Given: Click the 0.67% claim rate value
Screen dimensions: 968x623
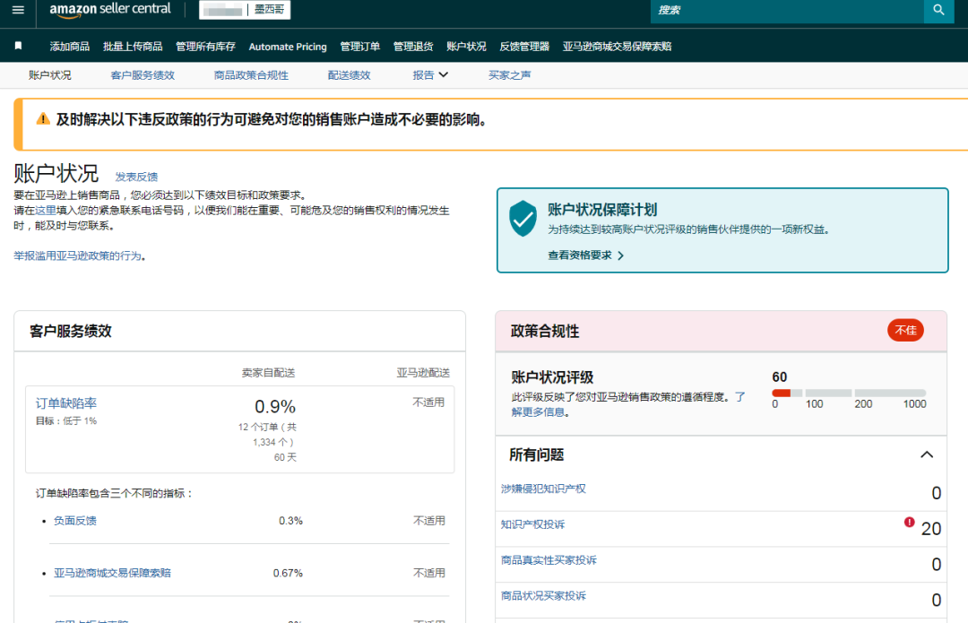Looking at the screenshot, I should 288,573.
